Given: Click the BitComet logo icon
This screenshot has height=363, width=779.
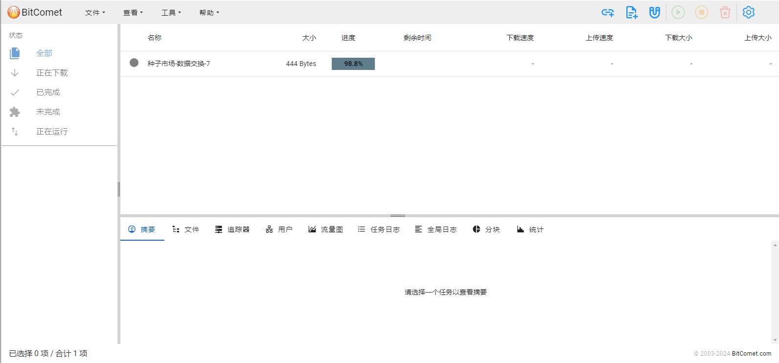Looking at the screenshot, I should point(13,12).
